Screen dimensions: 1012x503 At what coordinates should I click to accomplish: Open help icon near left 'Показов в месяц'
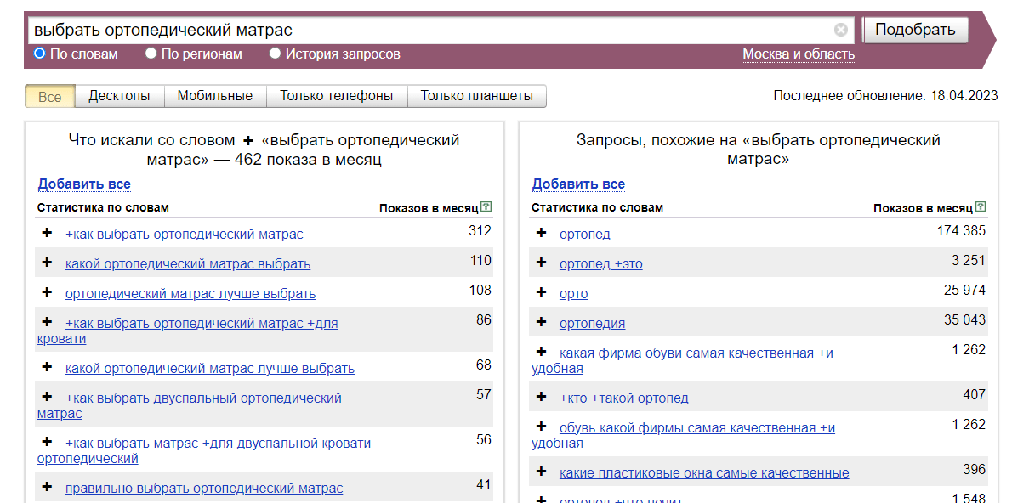pos(486,207)
